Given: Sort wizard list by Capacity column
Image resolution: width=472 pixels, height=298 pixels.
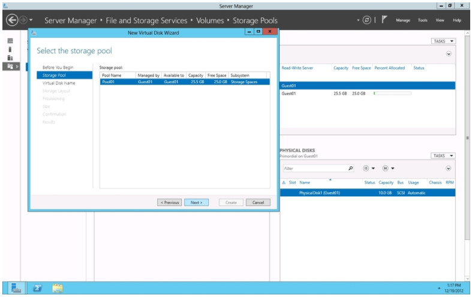Looking at the screenshot, I should [196, 75].
